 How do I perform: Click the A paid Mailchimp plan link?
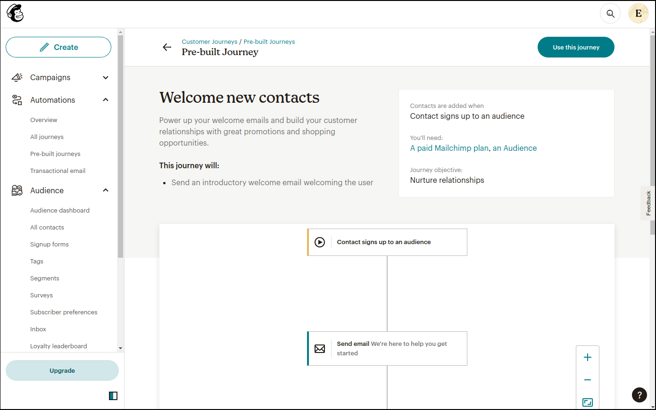click(x=449, y=148)
